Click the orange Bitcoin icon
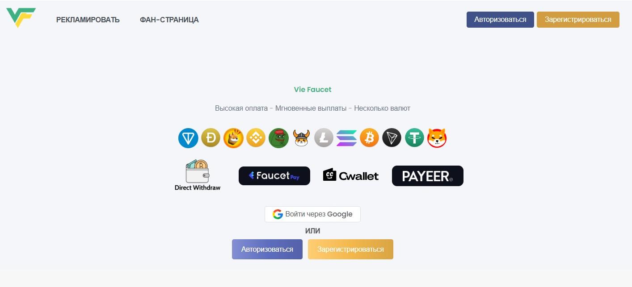 (x=369, y=138)
